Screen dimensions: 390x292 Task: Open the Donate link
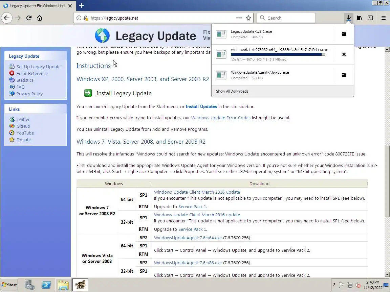pyautogui.click(x=24, y=140)
